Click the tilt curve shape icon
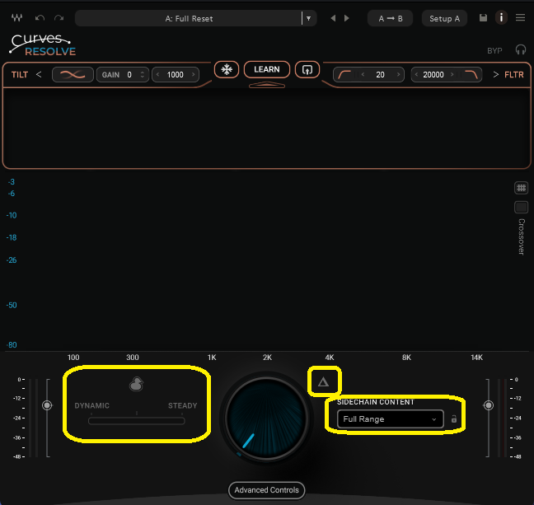Image resolution: width=534 pixels, height=505 pixels. [73, 75]
